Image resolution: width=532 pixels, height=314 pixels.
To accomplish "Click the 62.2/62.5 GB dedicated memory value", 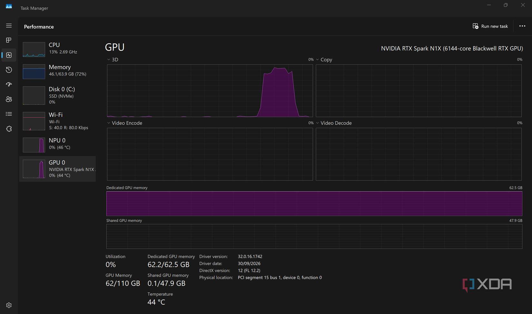I will (168, 264).
